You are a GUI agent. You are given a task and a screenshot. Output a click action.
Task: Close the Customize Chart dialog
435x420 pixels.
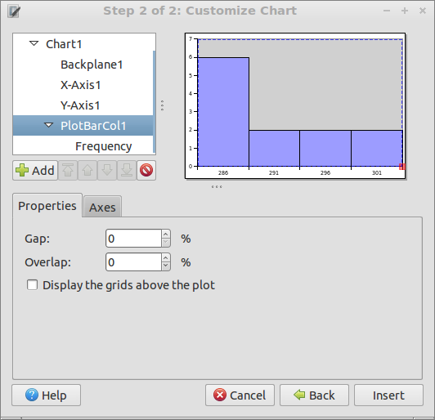point(423,11)
